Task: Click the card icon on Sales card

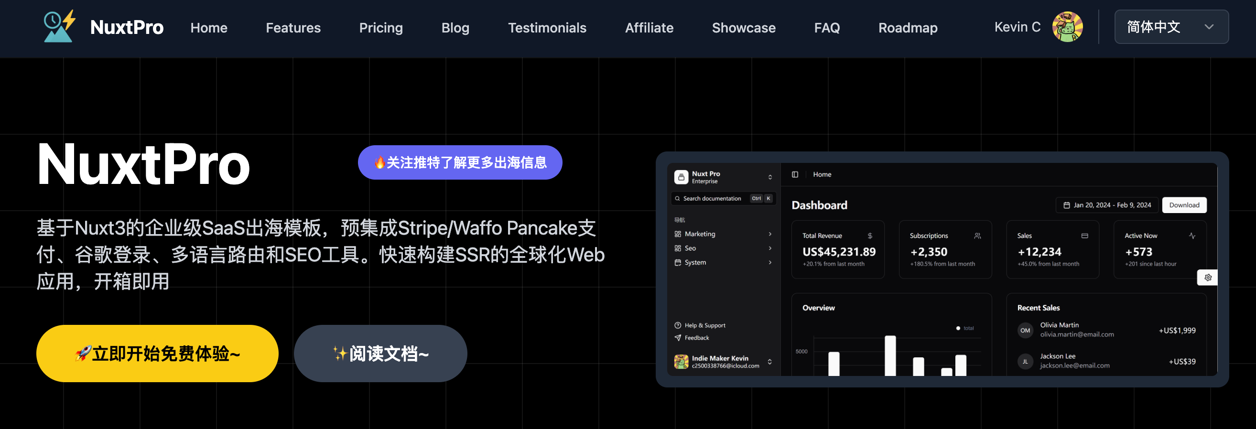Action: click(1084, 236)
